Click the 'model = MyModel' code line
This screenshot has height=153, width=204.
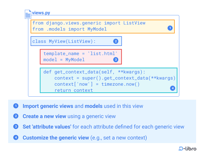pyautogui.click(x=64, y=60)
